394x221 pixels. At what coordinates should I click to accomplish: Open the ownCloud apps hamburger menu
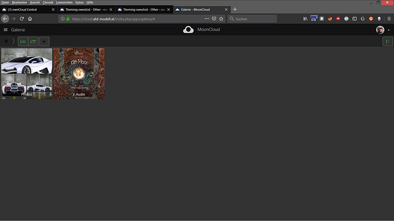tap(6, 30)
